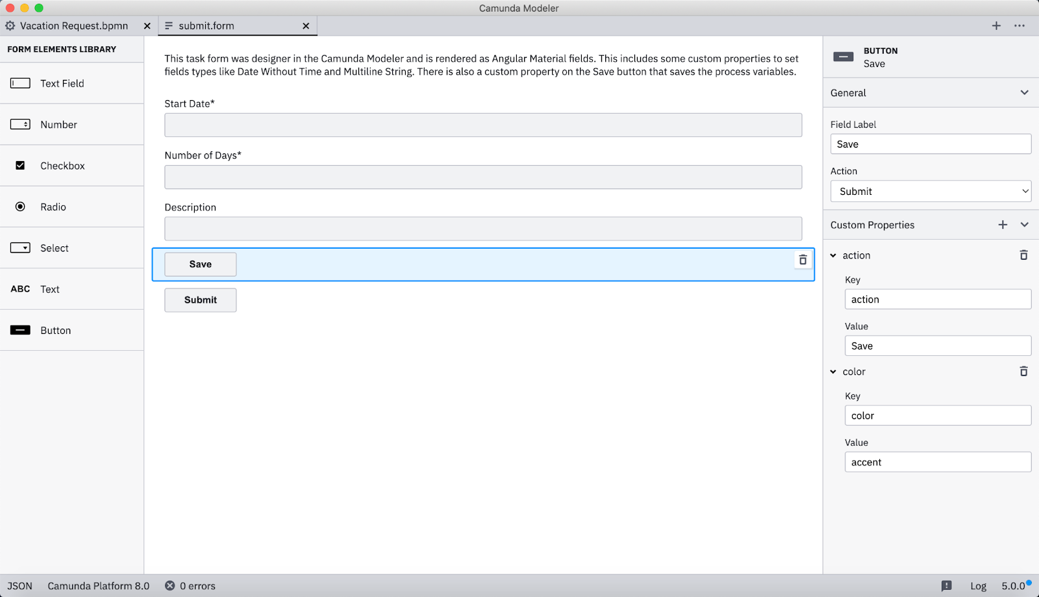Collapse the action property entry
The height and width of the screenshot is (597, 1039).
[833, 255]
